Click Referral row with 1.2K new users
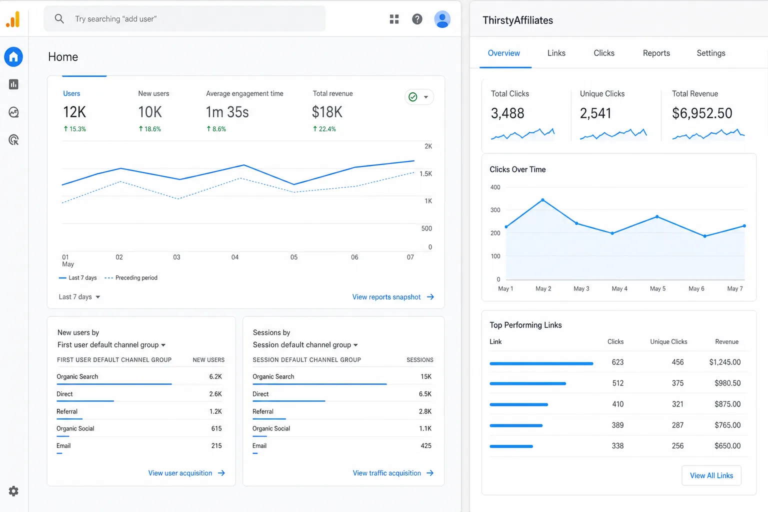768x512 pixels. [139, 412]
